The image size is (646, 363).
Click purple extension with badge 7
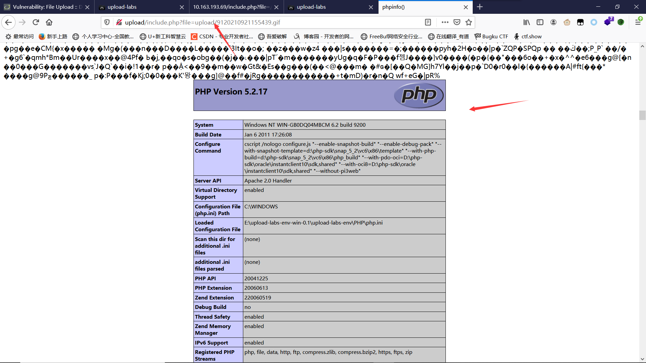(608, 22)
